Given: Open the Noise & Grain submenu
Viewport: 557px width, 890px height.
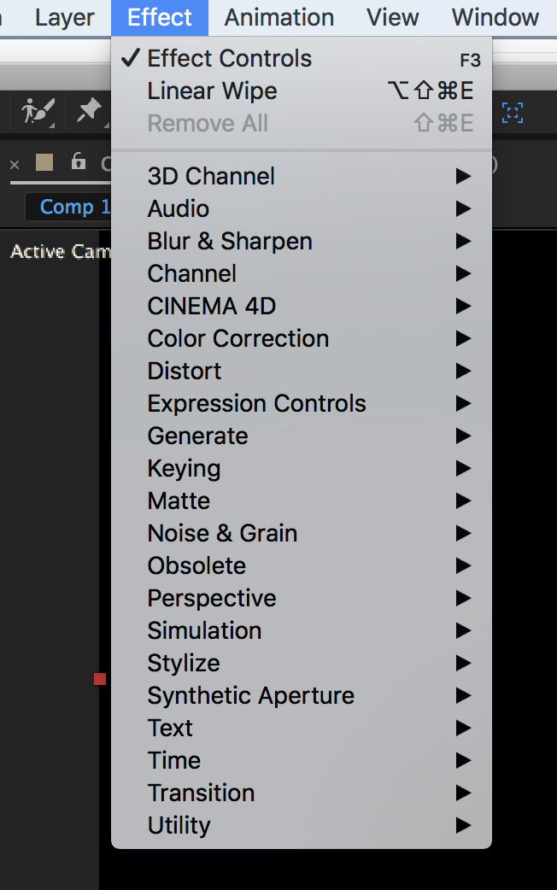Looking at the screenshot, I should click(x=222, y=534).
